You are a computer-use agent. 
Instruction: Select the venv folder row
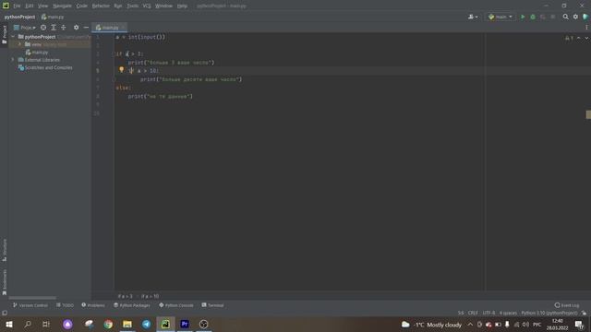click(x=50, y=44)
